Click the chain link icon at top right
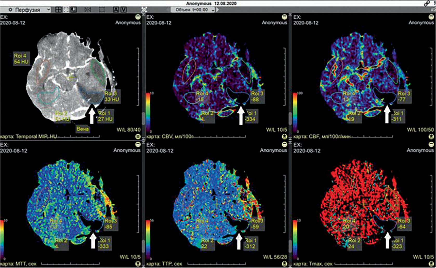The height and width of the screenshot is (268, 436). pyautogui.click(x=427, y=3)
